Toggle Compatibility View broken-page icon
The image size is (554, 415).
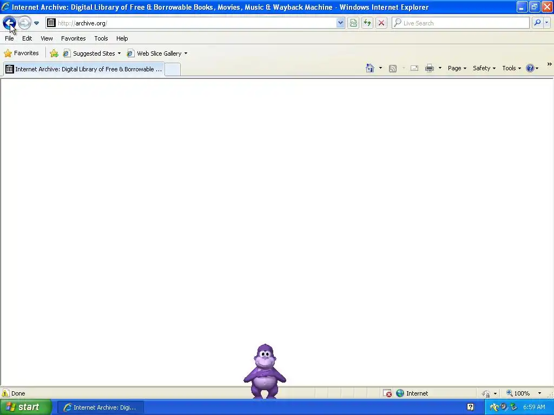click(x=353, y=23)
